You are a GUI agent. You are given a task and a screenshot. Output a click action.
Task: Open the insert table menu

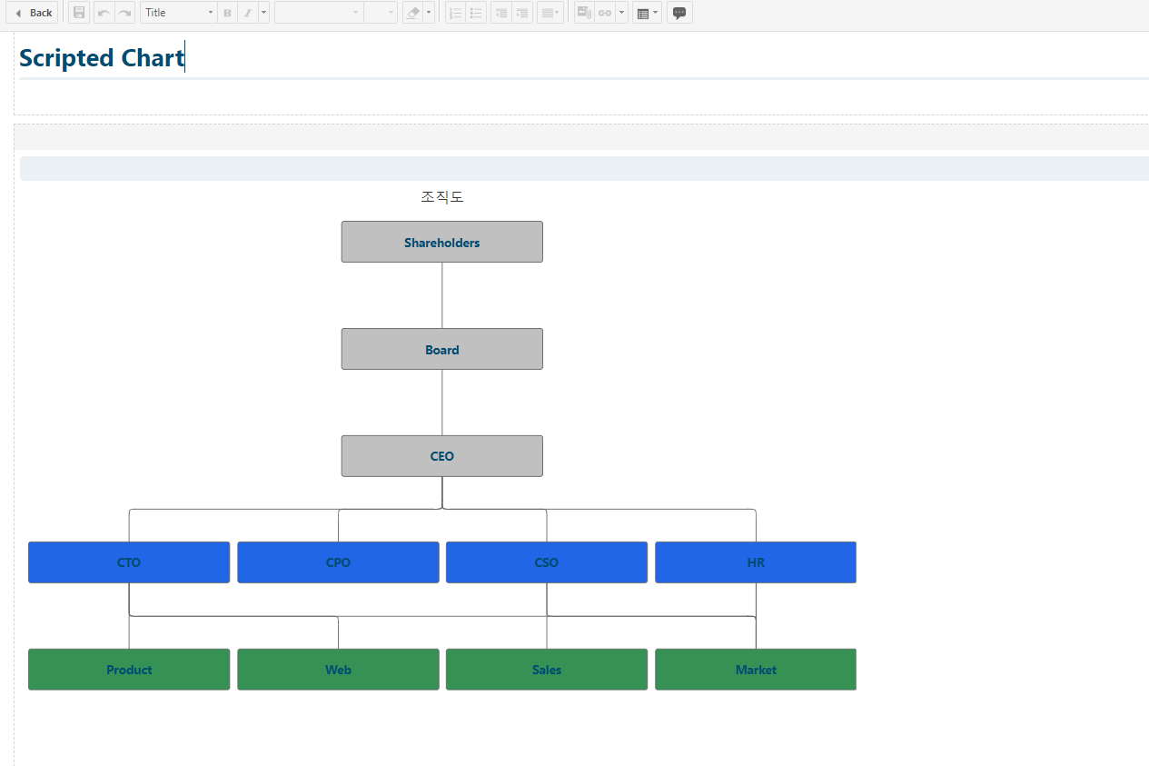pos(646,13)
